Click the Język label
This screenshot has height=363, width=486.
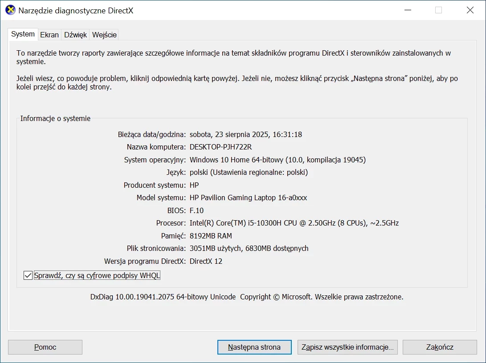176,172
